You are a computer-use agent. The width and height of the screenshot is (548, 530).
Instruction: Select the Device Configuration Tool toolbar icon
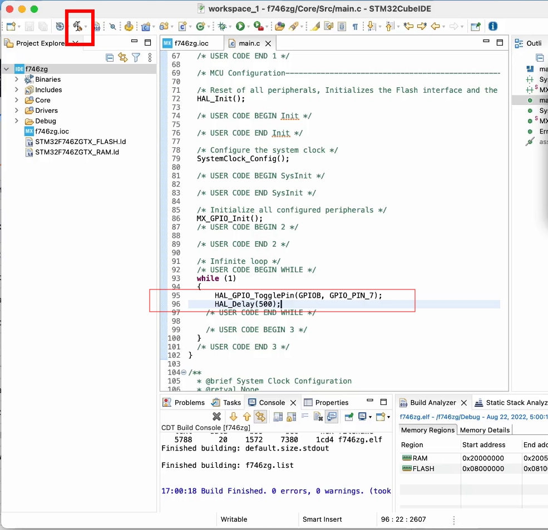coord(79,26)
